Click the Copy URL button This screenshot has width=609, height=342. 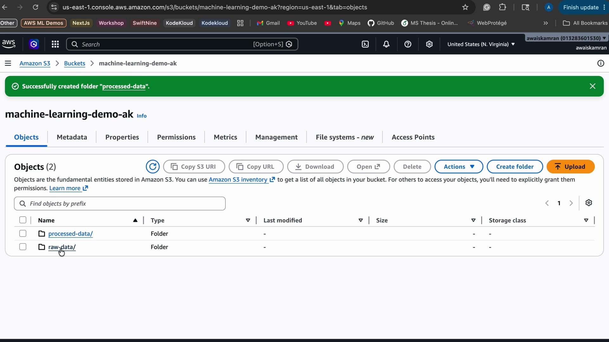pos(256,167)
